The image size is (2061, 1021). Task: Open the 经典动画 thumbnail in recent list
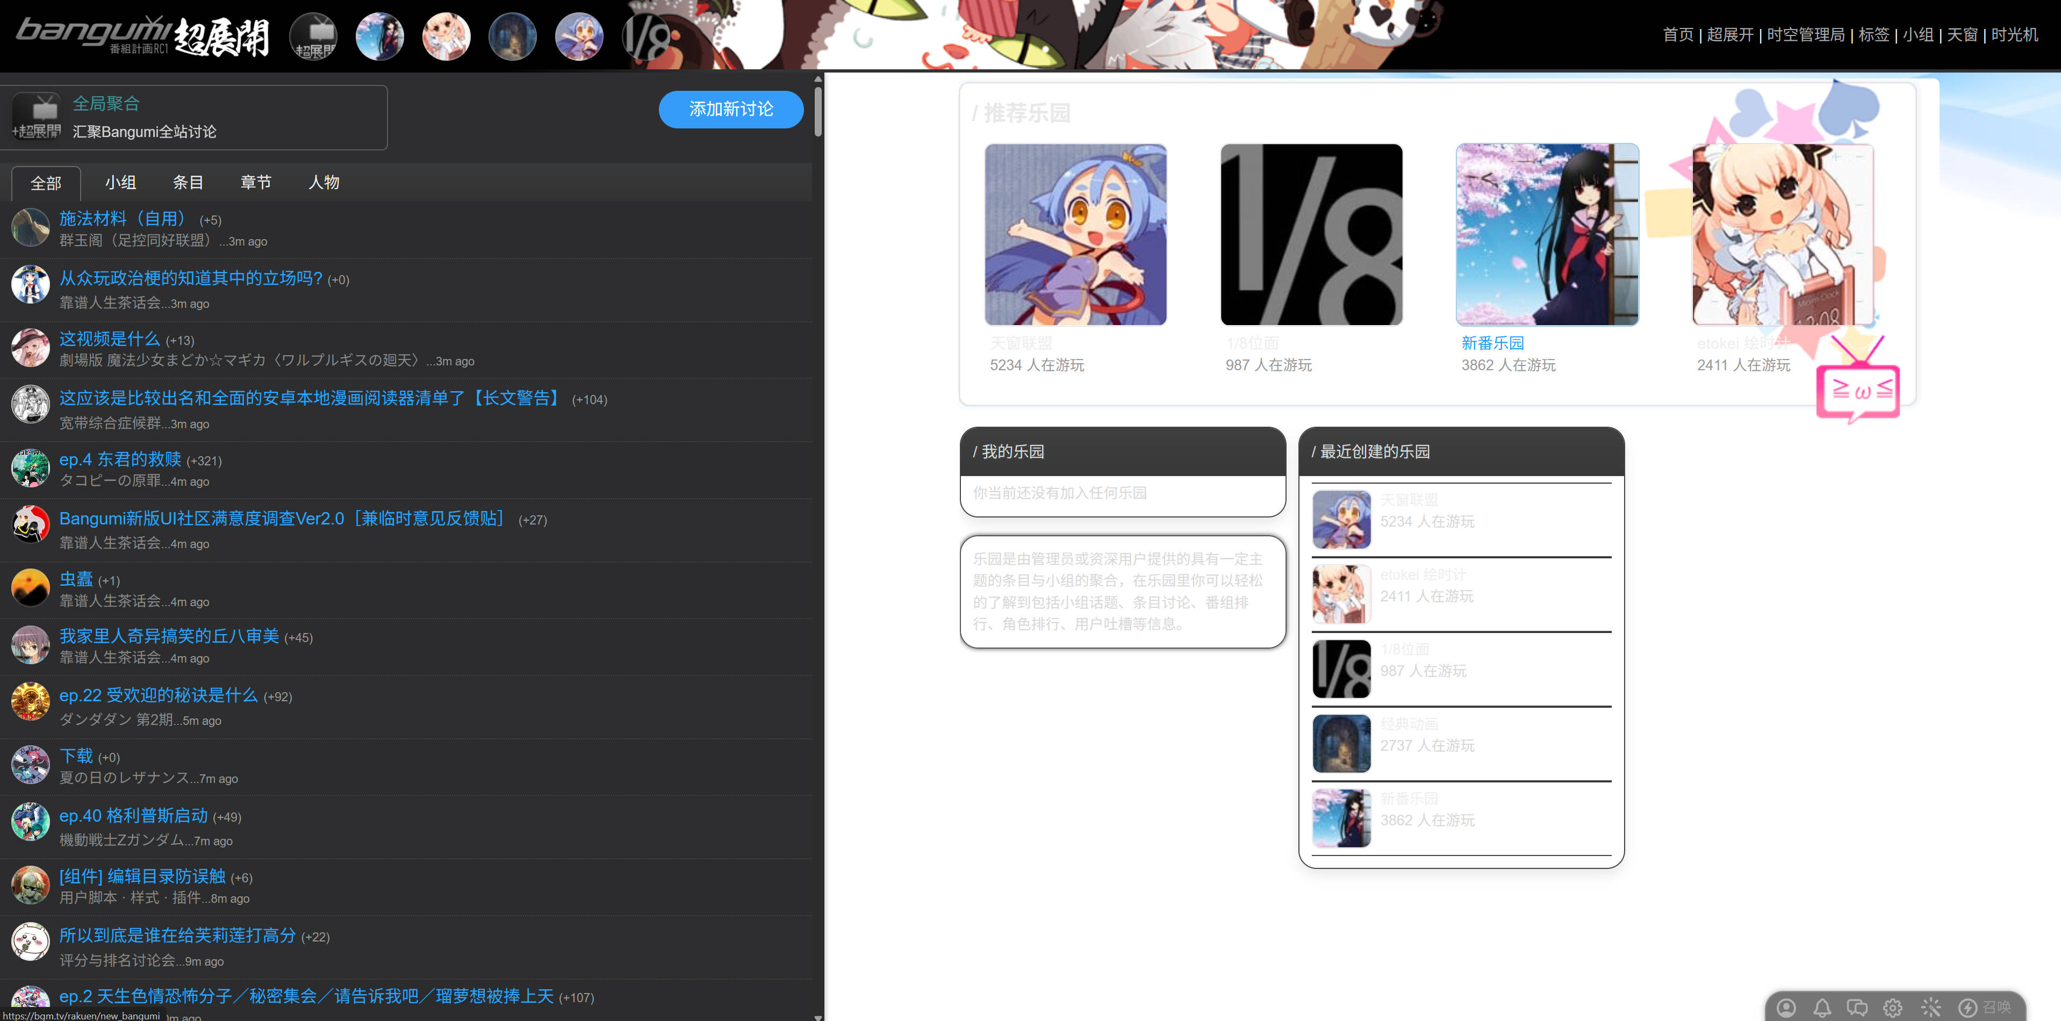[x=1341, y=743]
